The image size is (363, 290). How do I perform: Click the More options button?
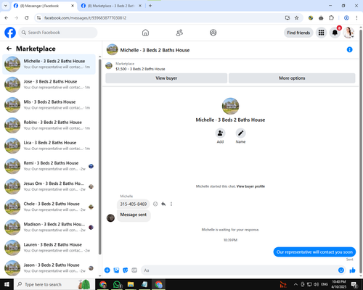click(292, 78)
